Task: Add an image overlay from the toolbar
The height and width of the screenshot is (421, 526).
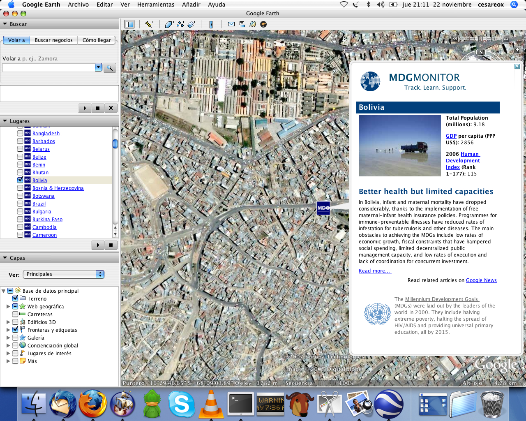Action: point(191,24)
